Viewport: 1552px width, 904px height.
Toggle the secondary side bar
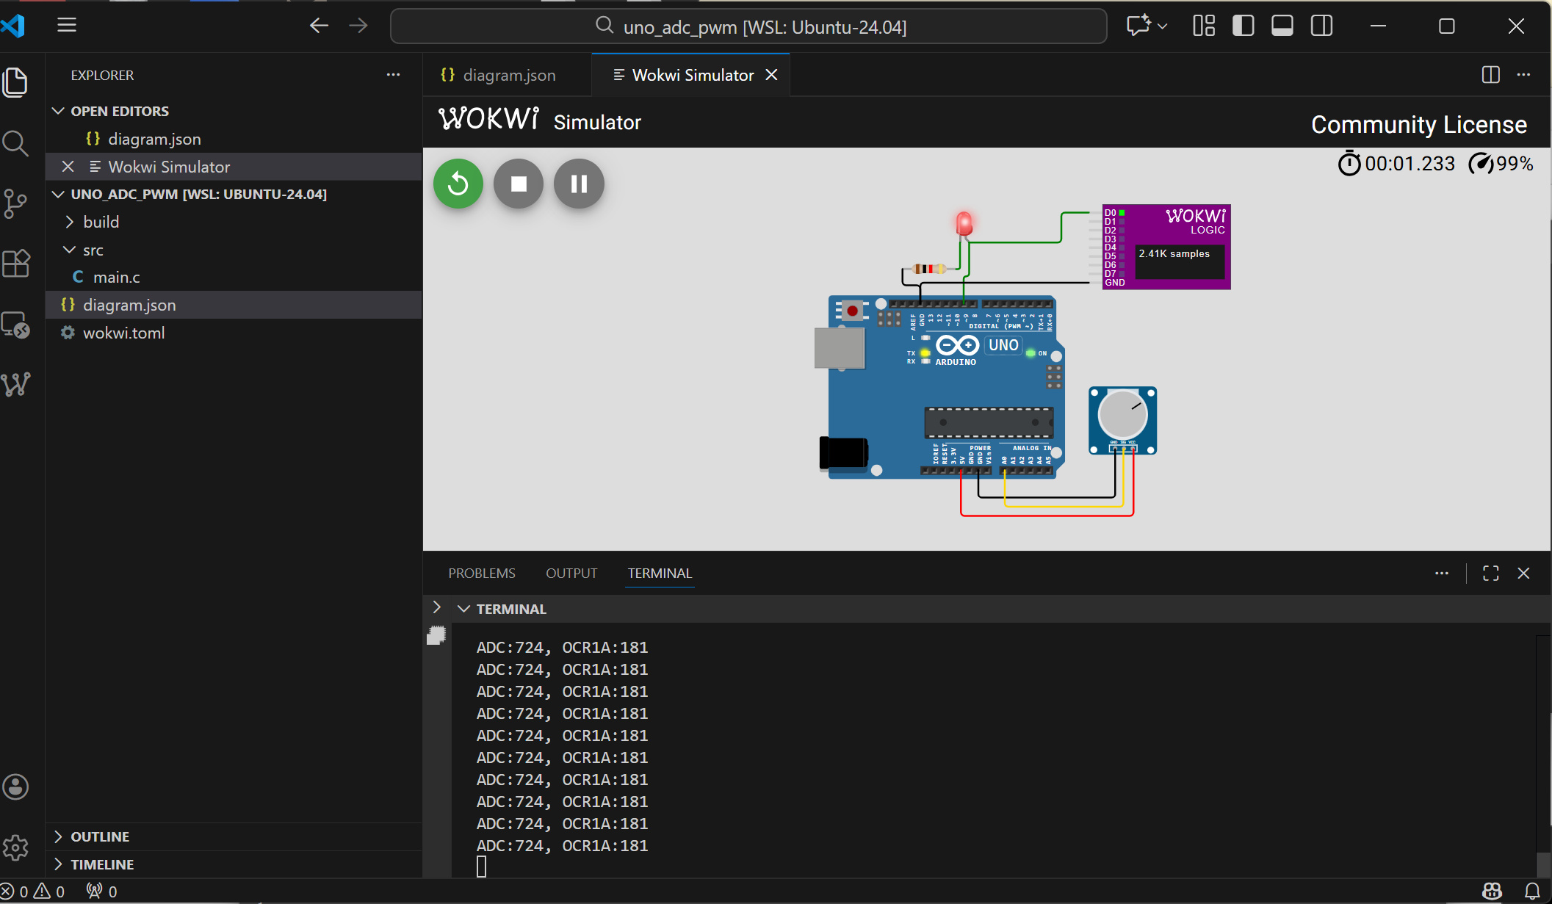[1321, 26]
